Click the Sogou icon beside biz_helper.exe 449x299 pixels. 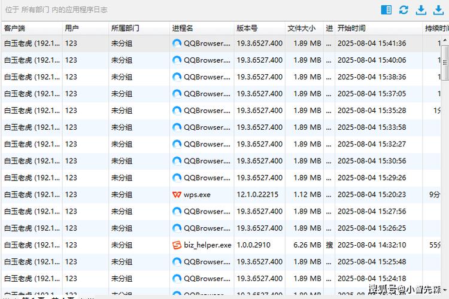tap(177, 245)
